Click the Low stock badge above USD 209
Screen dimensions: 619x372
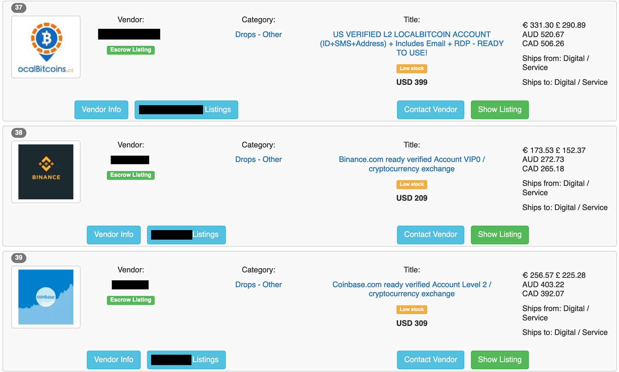[x=412, y=184]
